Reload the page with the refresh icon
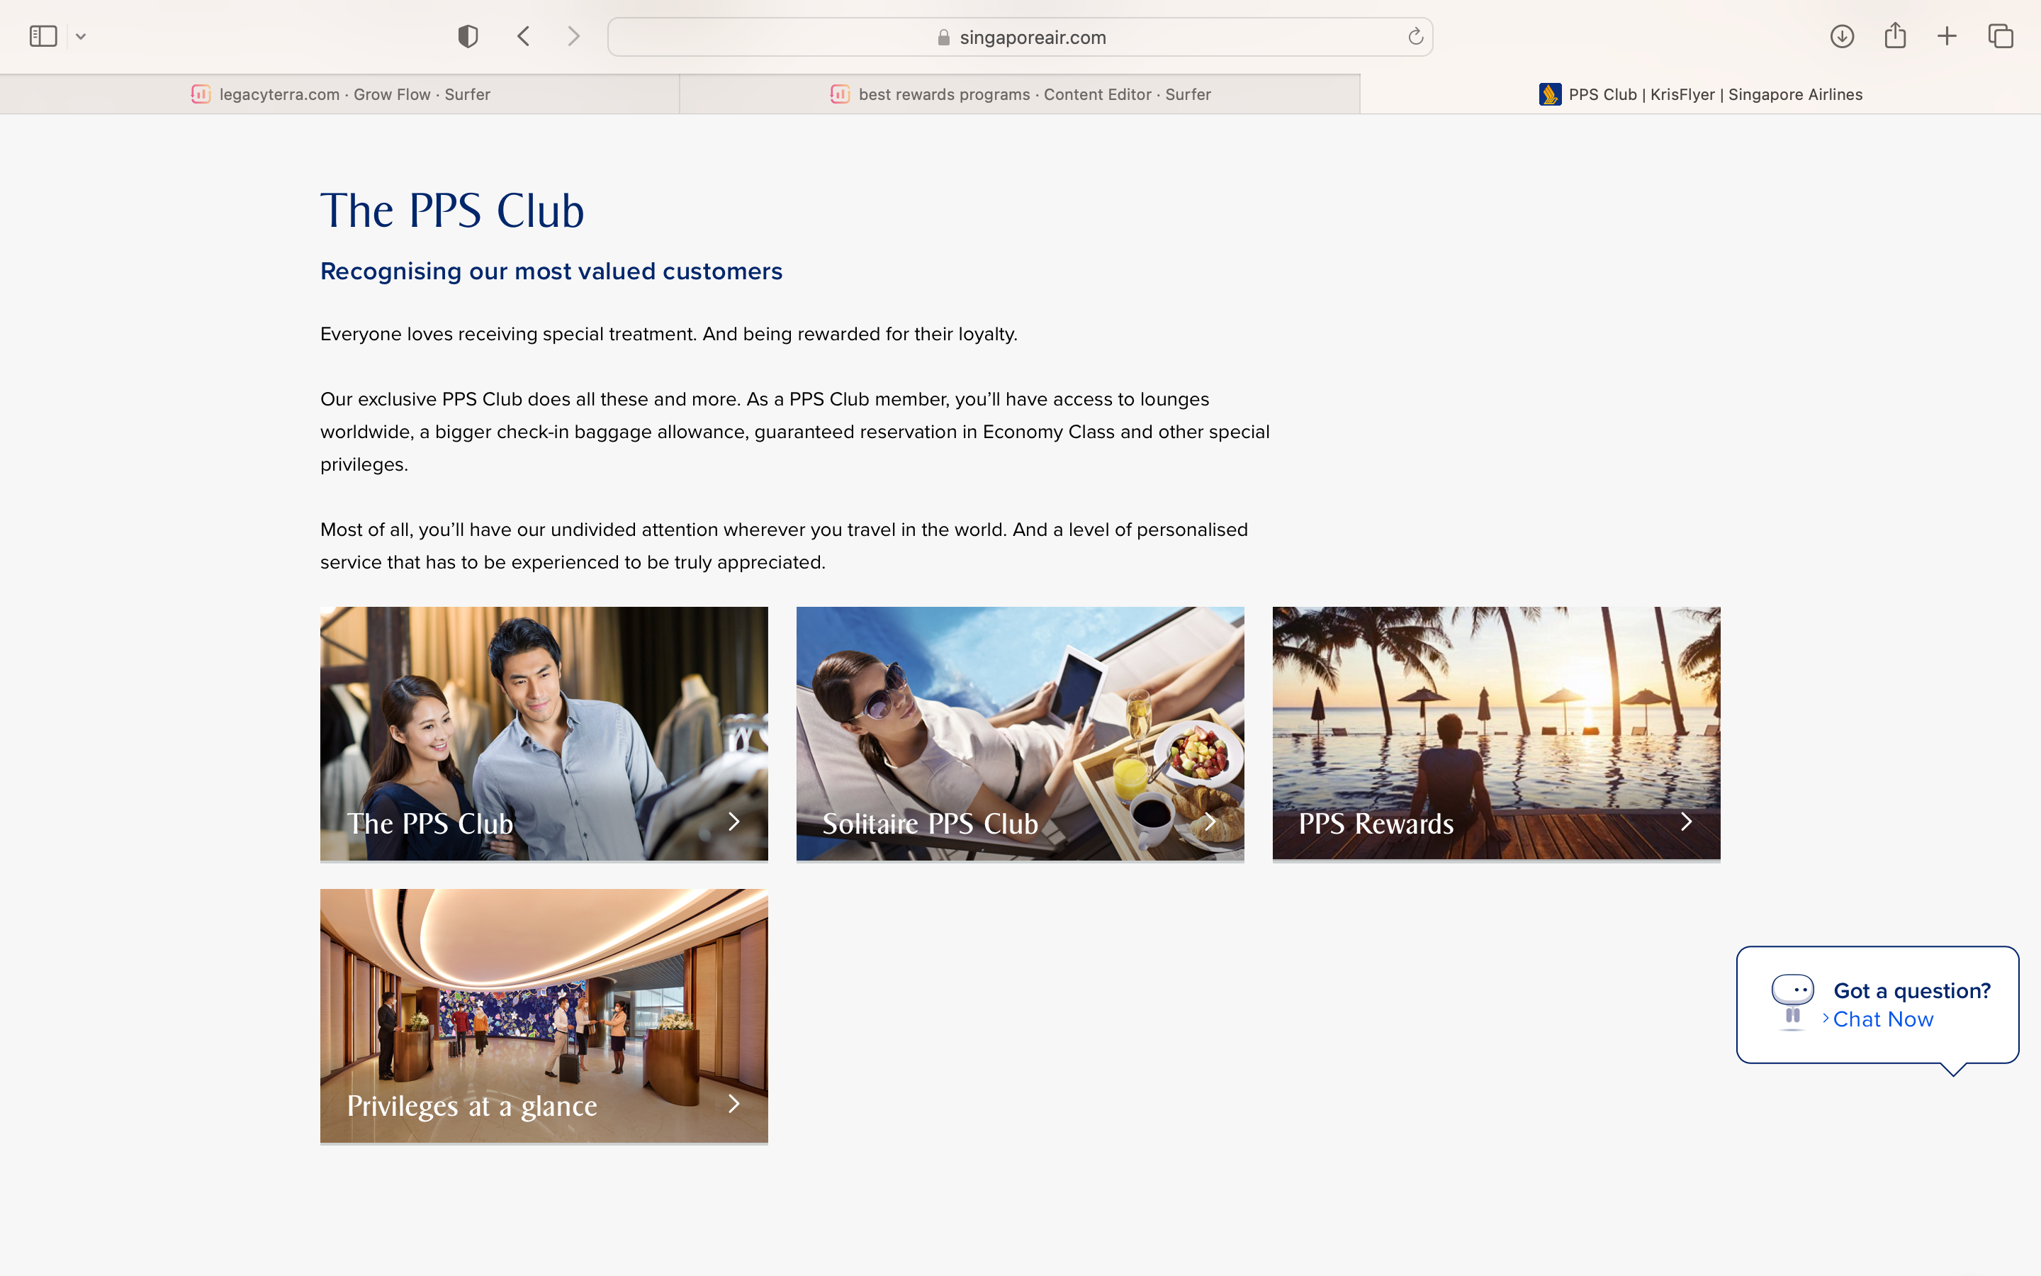Screen dimensions: 2041x1276 [1415, 36]
